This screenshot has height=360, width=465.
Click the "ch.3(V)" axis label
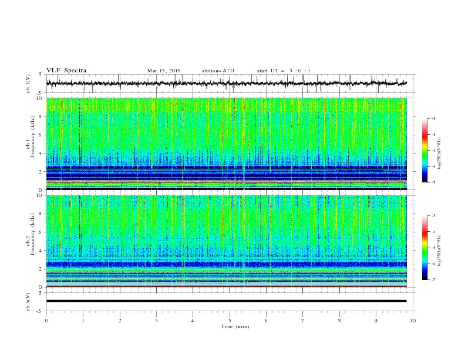coord(28,302)
